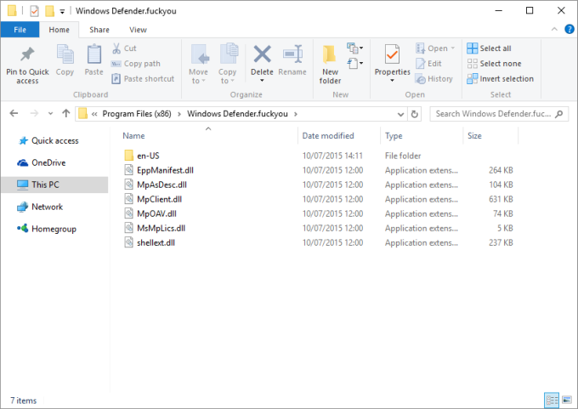Image resolution: width=578 pixels, height=409 pixels.
Task: Select This PC in the navigation pane
Action: [48, 185]
